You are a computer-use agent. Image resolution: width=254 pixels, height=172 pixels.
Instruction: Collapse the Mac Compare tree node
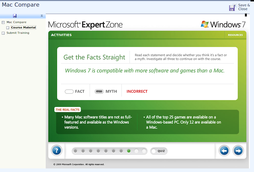pos(3,22)
